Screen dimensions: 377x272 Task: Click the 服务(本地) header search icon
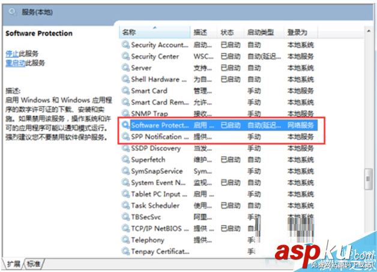coord(12,12)
